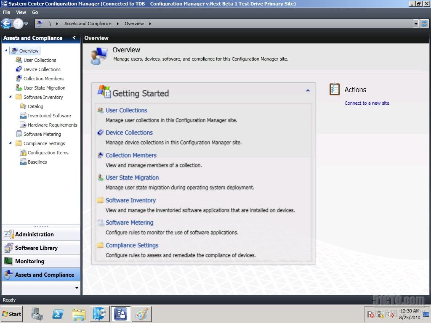This screenshot has height=323, width=431.
Task: Open the View menu
Action: coord(21,12)
